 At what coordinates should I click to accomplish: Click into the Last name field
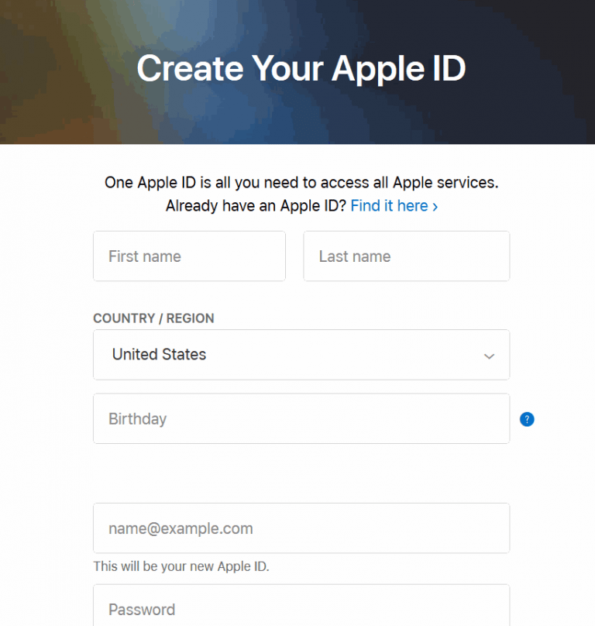click(x=406, y=256)
